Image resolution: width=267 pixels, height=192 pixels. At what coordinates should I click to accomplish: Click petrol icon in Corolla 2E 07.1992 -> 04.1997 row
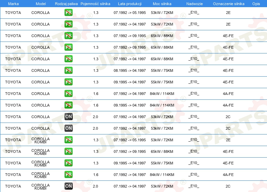tap(68, 24)
